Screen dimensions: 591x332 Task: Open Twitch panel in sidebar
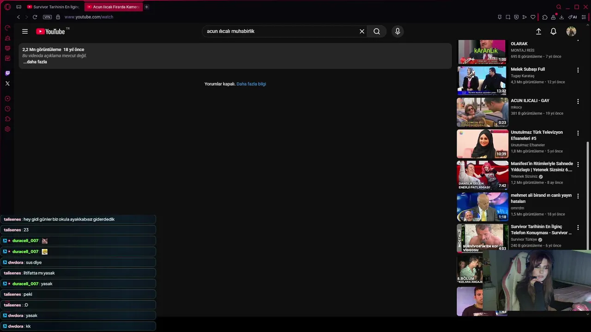pyautogui.click(x=7, y=73)
